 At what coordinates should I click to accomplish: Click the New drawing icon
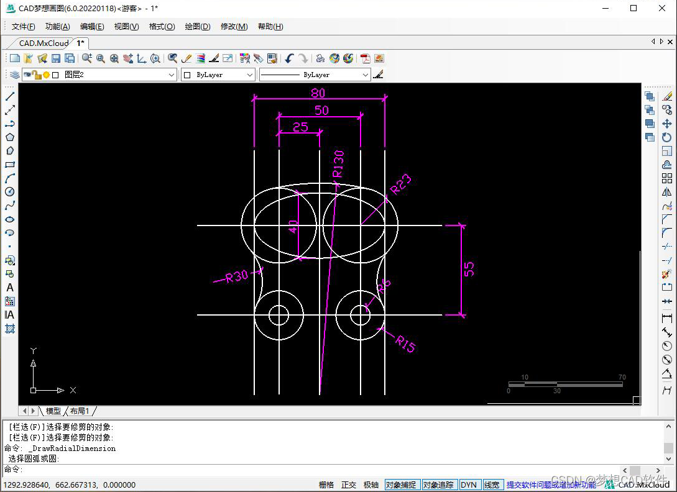pos(15,58)
